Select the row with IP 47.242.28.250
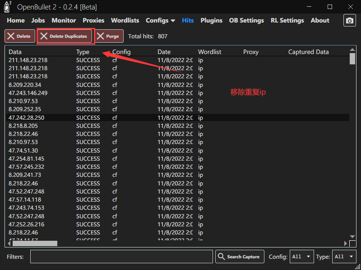This screenshot has height=270, width=361. (27, 117)
